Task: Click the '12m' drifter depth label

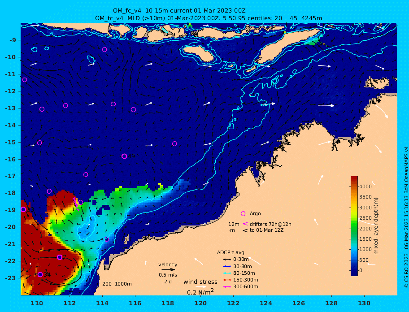Action: (x=234, y=224)
